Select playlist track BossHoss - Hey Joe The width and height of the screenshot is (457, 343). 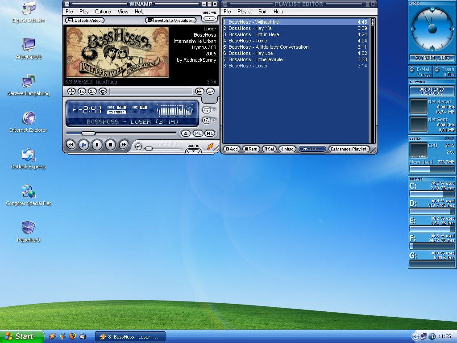click(295, 53)
